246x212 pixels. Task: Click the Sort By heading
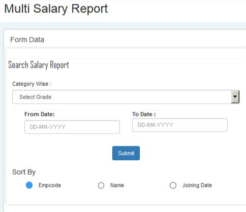pyautogui.click(x=24, y=172)
